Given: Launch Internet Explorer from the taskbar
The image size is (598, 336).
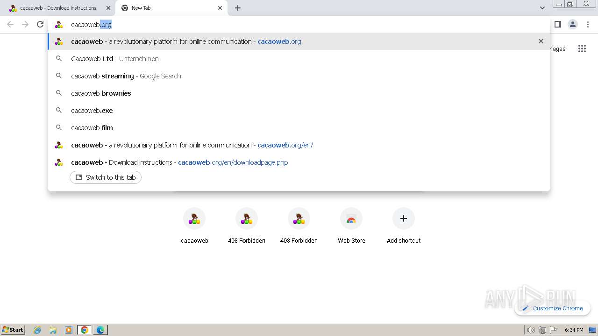Looking at the screenshot, I should 37,330.
